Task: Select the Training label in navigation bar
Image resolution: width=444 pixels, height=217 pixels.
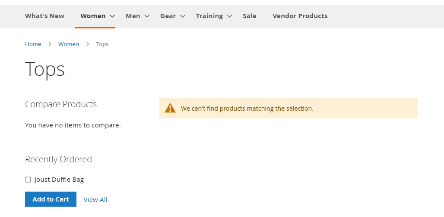Action: pos(209,16)
